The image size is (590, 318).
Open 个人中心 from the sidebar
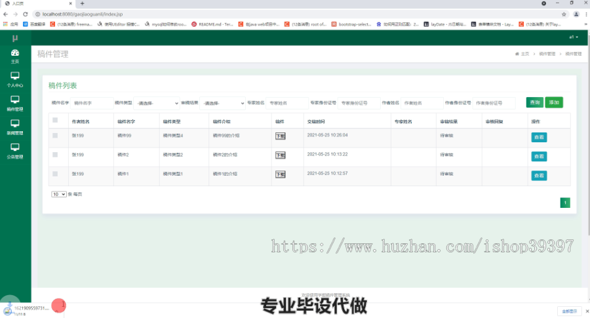click(x=14, y=80)
